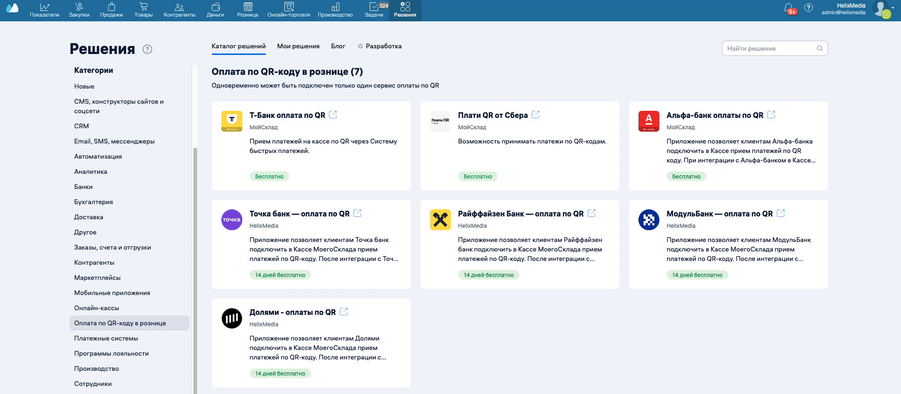
Task: Open the Закупки section
Action: click(79, 10)
